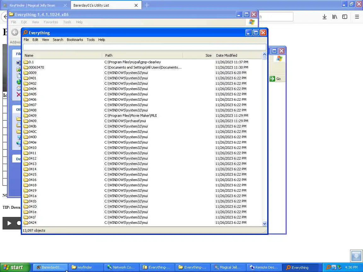Select the 0009 folder icon
Image resolution: width=363 pixels, height=272 pixels.
tap(26, 73)
